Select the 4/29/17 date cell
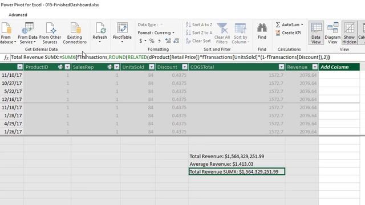365x205 pixels. 11,124
